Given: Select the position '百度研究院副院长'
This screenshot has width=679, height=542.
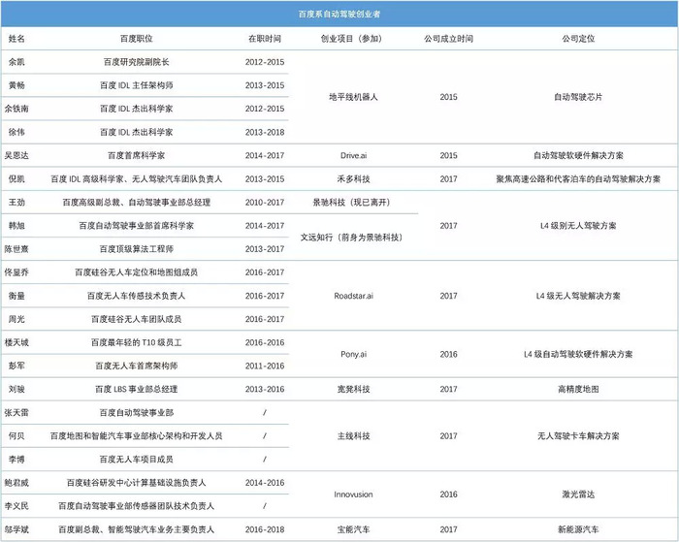Looking at the screenshot, I should coord(137,62).
